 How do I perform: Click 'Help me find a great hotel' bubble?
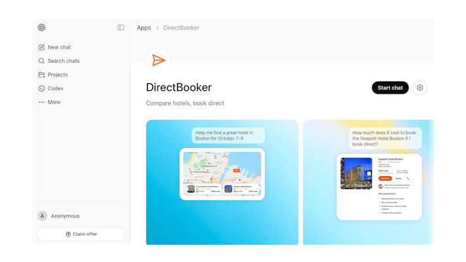click(x=228, y=136)
